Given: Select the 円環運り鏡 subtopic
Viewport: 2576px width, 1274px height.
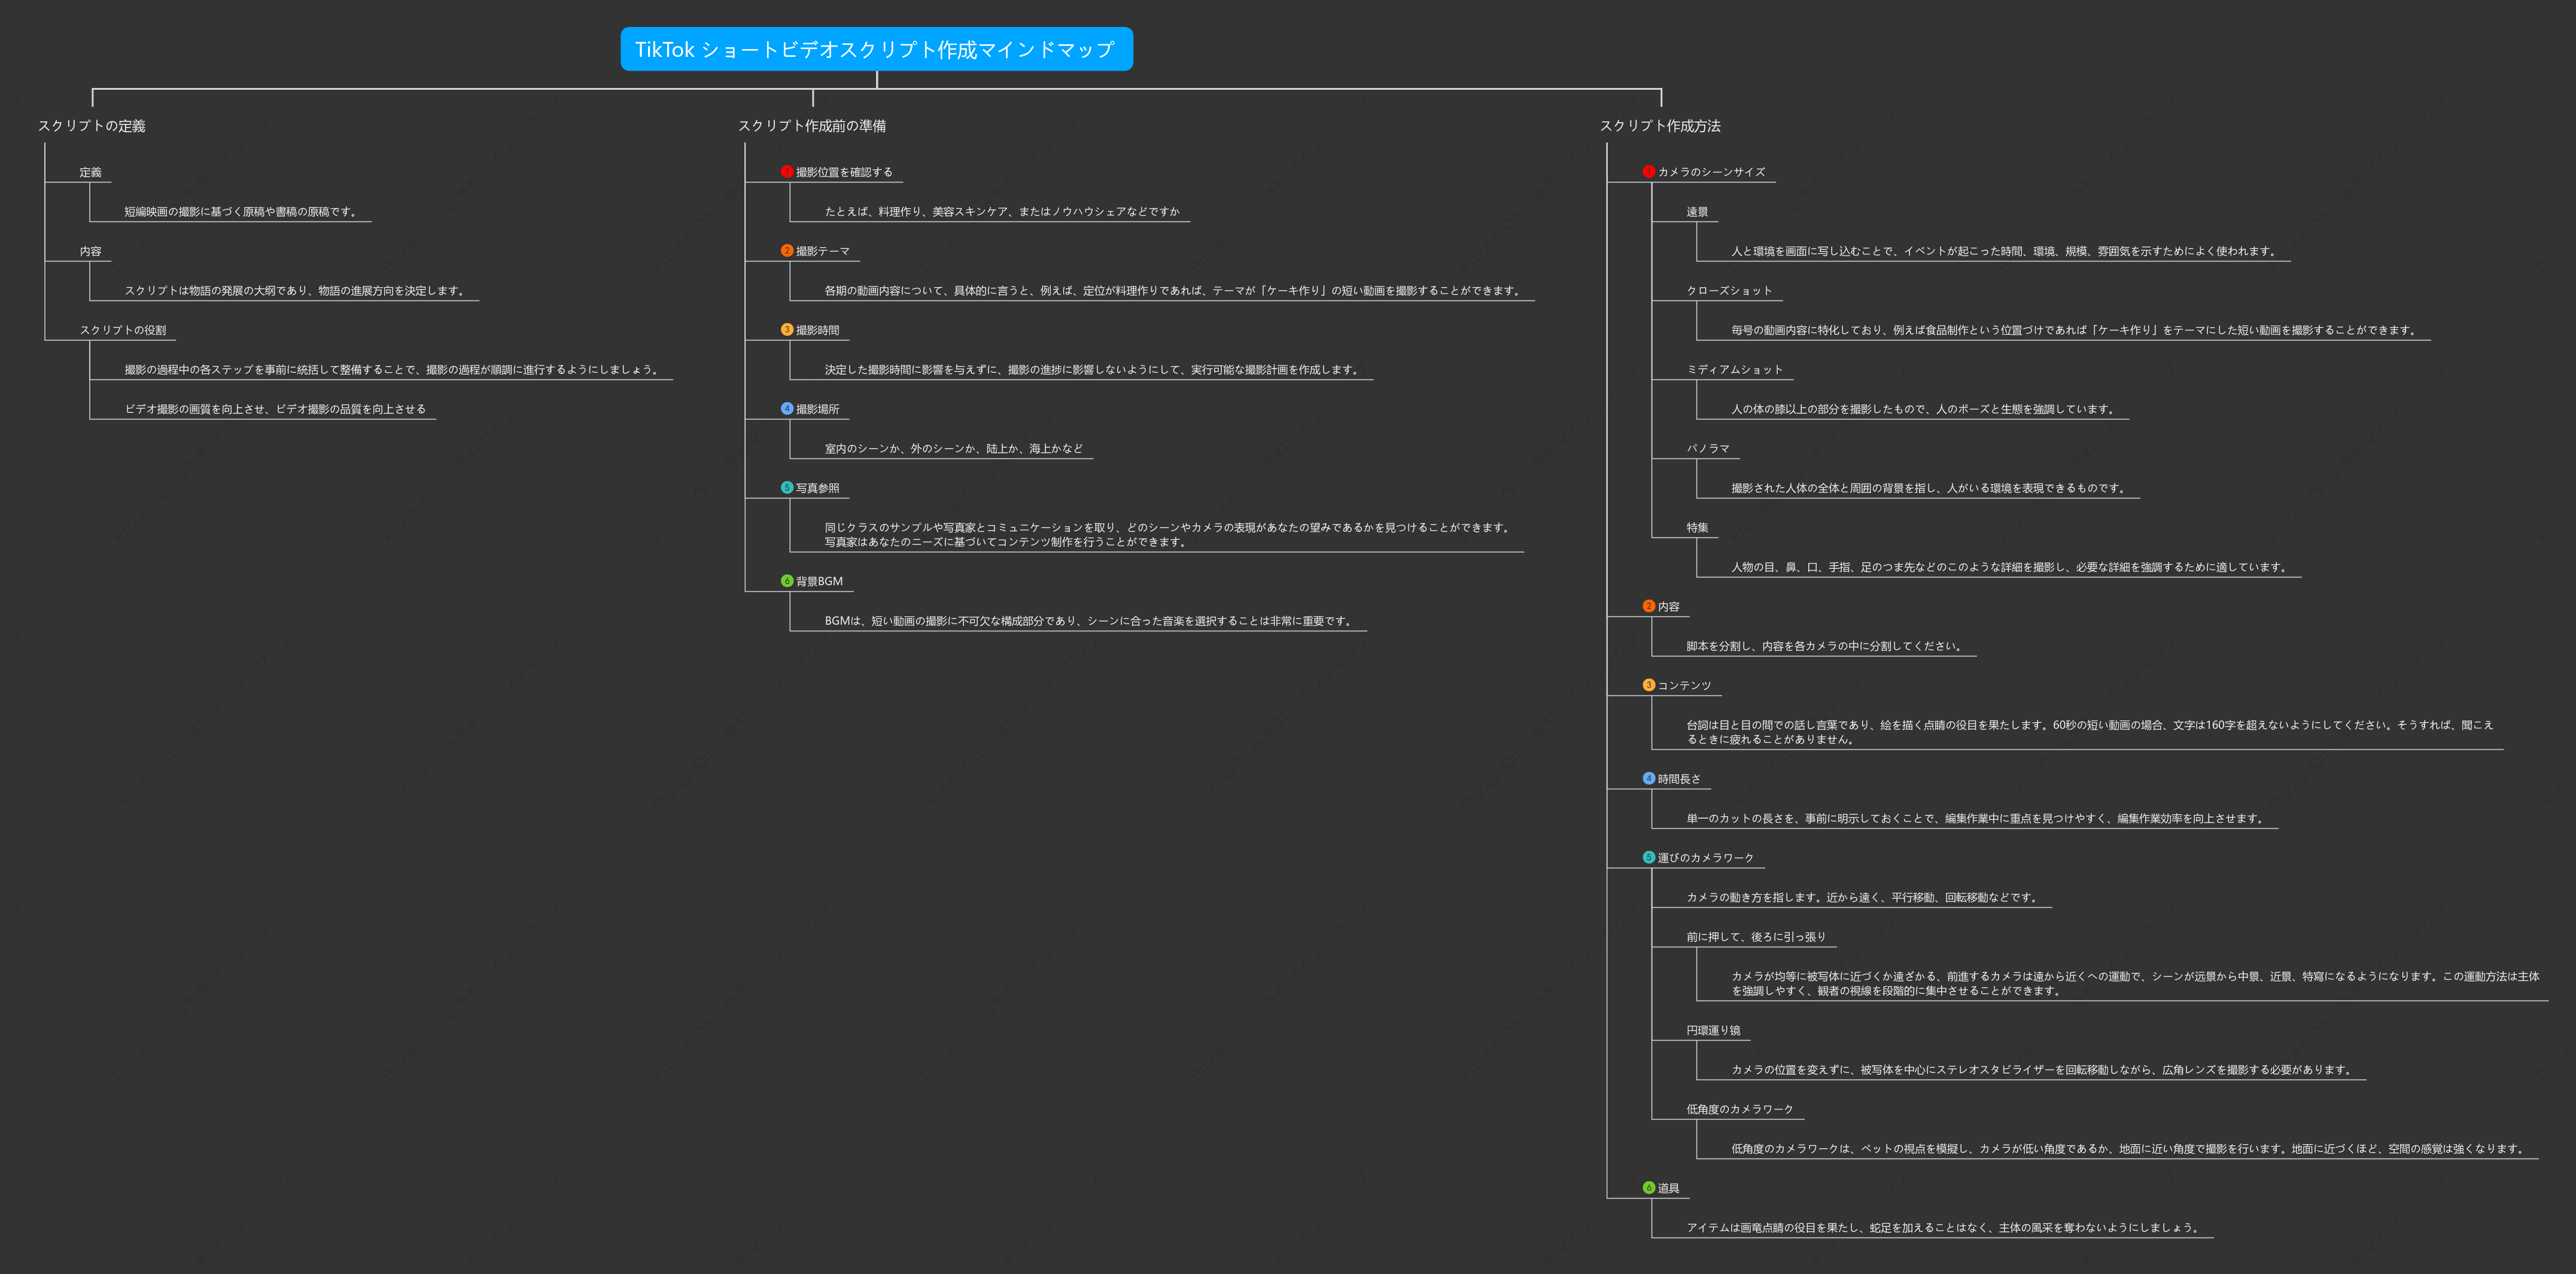Looking at the screenshot, I should click(1713, 1031).
